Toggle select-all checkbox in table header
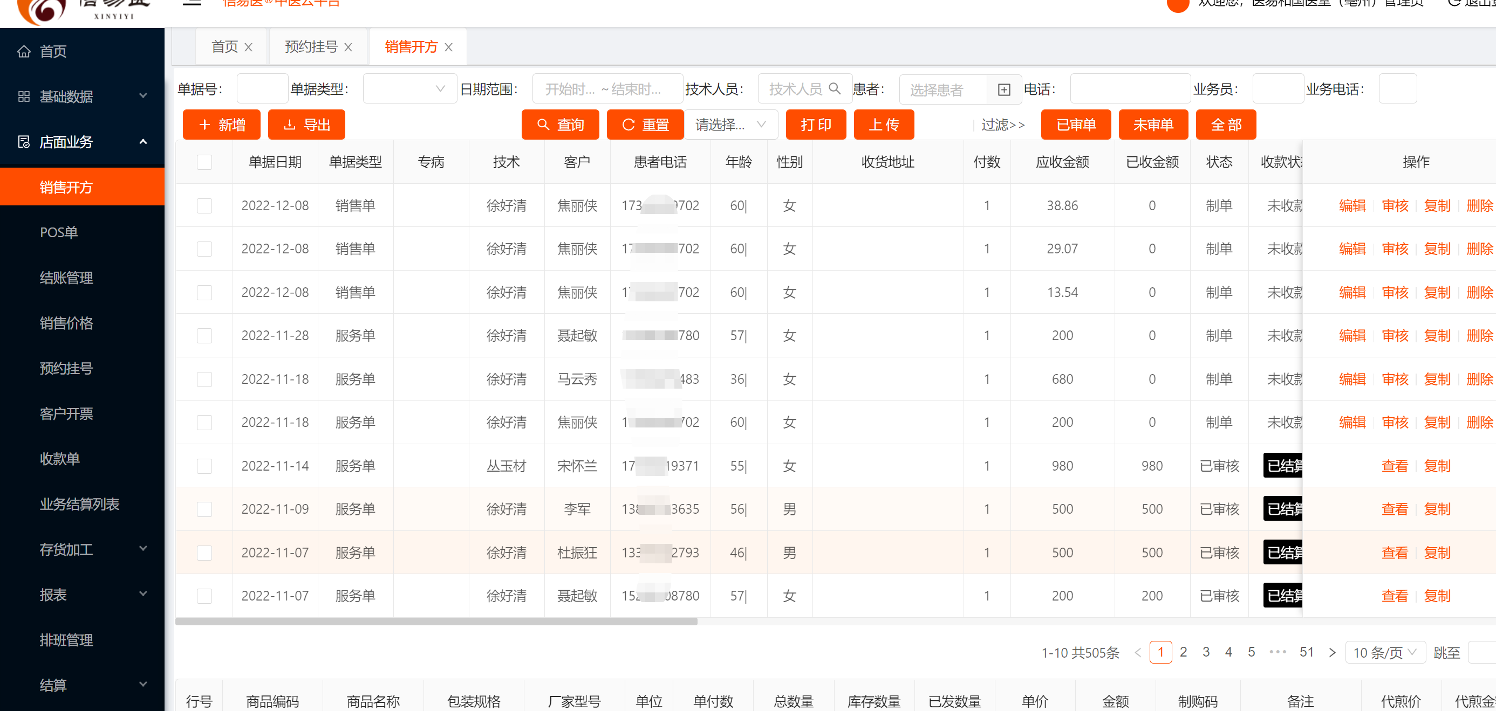 [x=204, y=162]
